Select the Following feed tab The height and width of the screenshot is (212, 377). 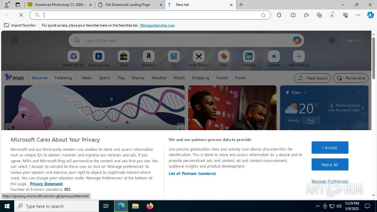(63, 78)
